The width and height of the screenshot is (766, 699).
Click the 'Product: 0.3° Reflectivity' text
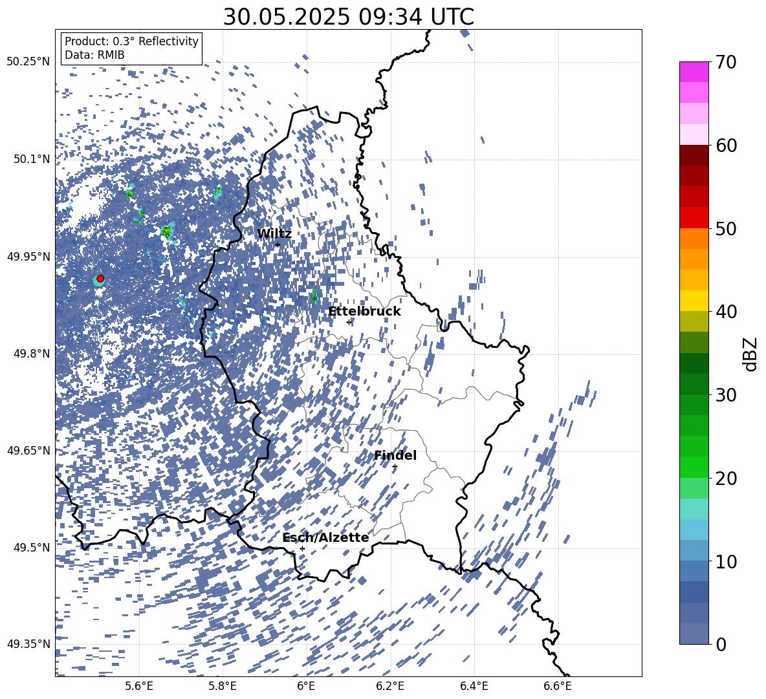(131, 41)
